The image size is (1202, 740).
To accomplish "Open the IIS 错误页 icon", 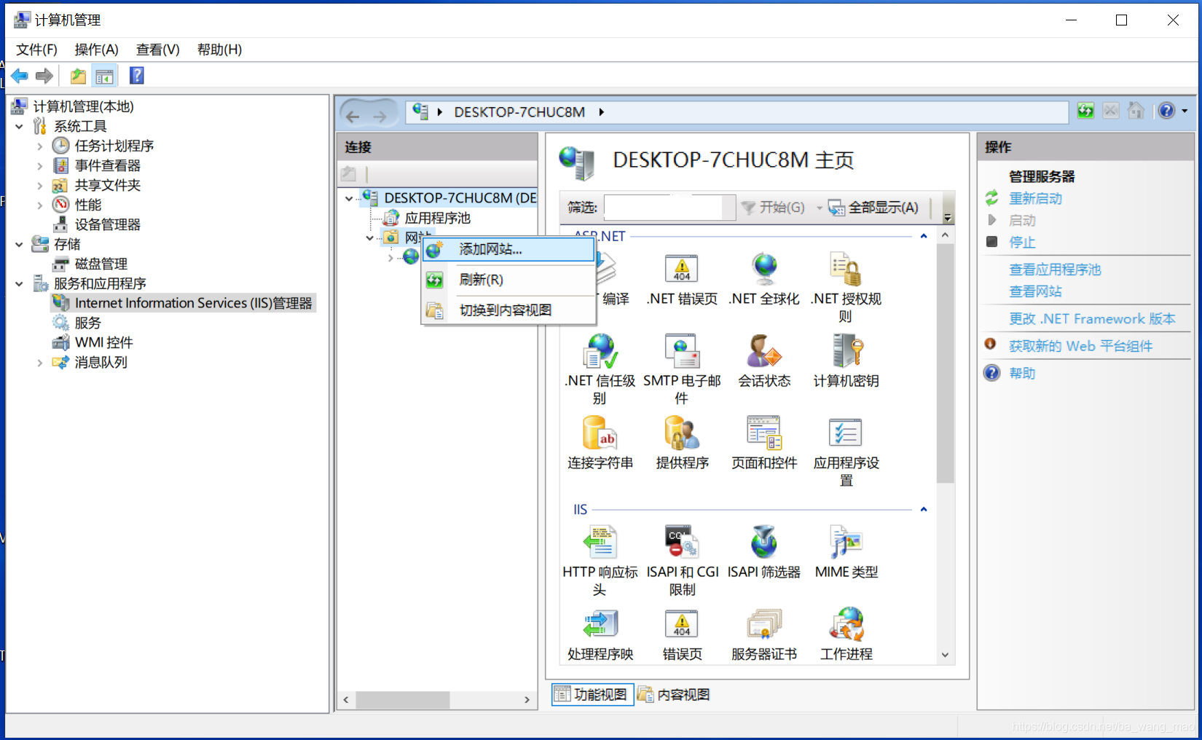I will point(682,624).
